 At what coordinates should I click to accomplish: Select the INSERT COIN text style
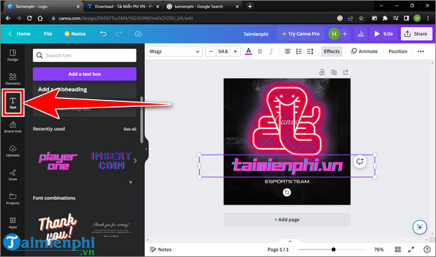111,161
